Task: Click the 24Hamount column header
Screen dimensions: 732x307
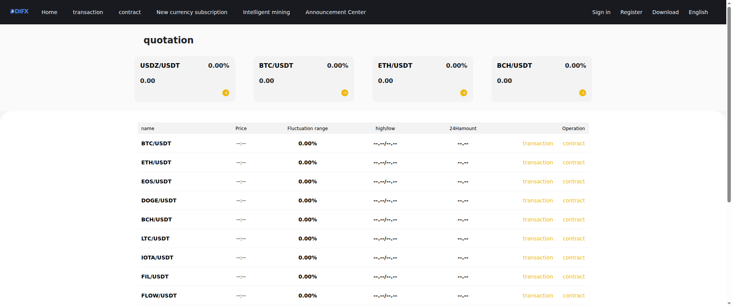Action: coord(463,129)
